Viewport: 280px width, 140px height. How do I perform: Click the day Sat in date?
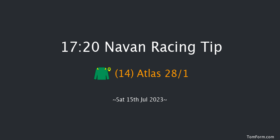(120, 100)
